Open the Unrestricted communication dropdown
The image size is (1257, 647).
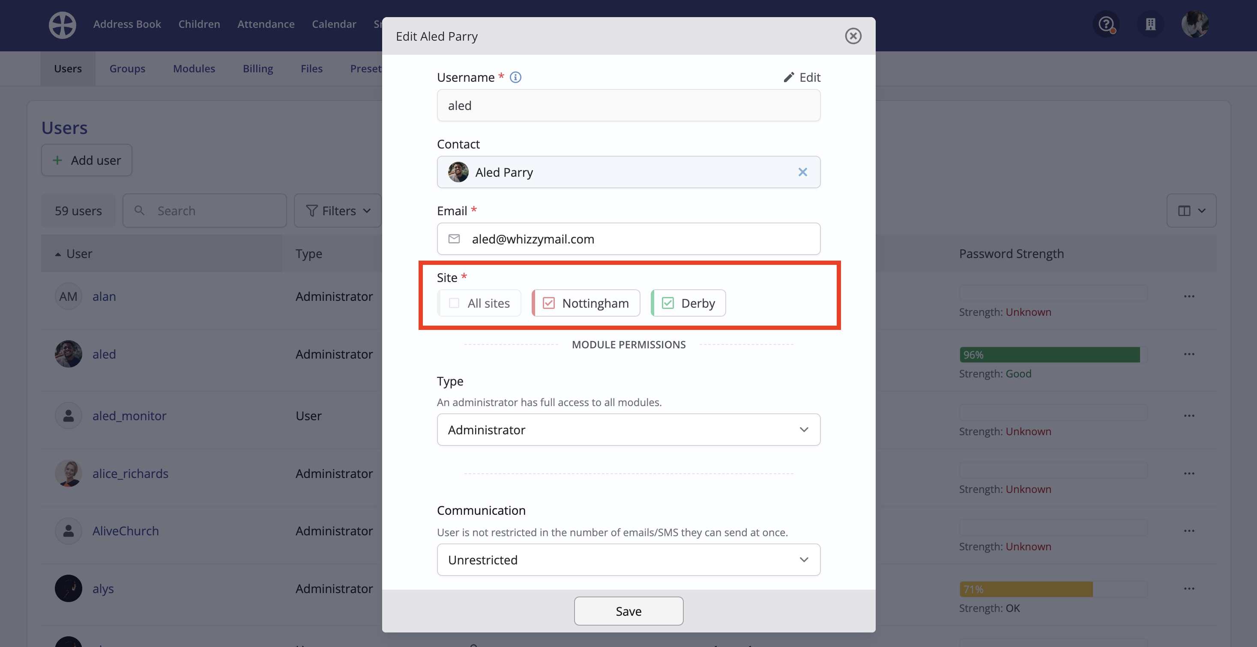[x=628, y=560]
